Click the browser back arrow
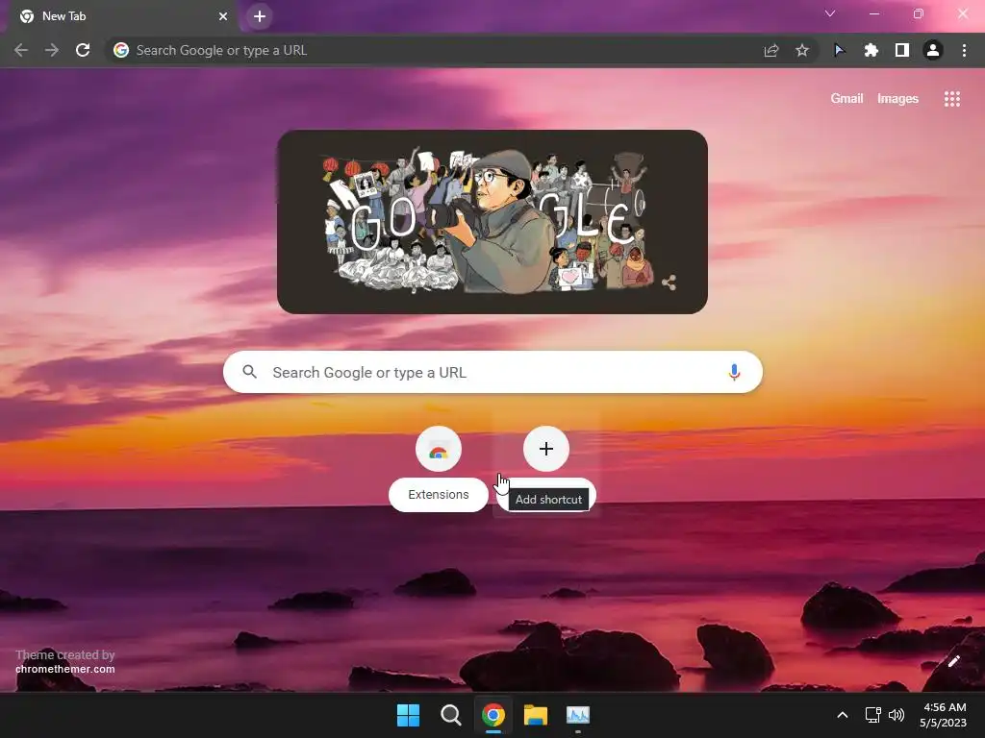The image size is (985, 738). point(21,50)
